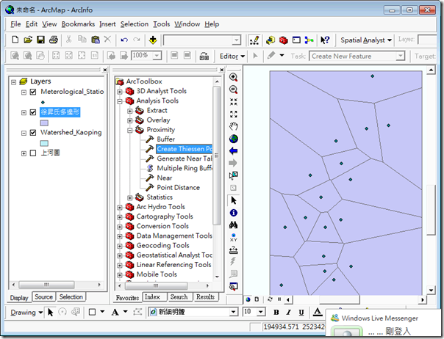Click the Full Extent globe icon

[x=234, y=139]
